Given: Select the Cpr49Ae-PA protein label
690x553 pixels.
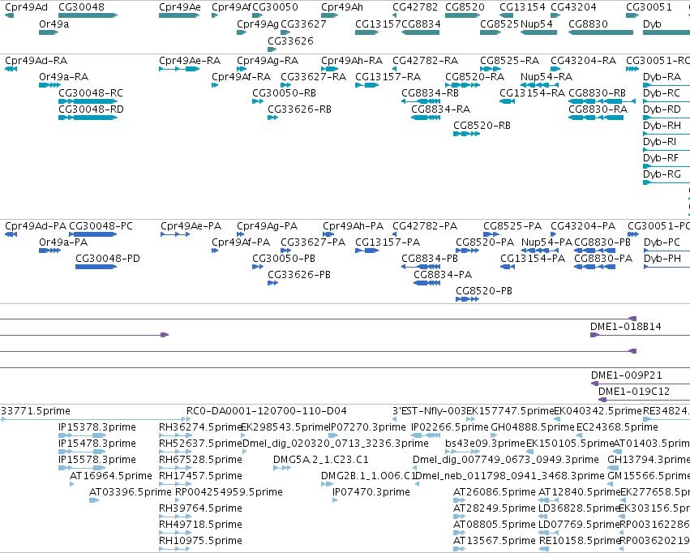Looking at the screenshot, I should (191, 225).
